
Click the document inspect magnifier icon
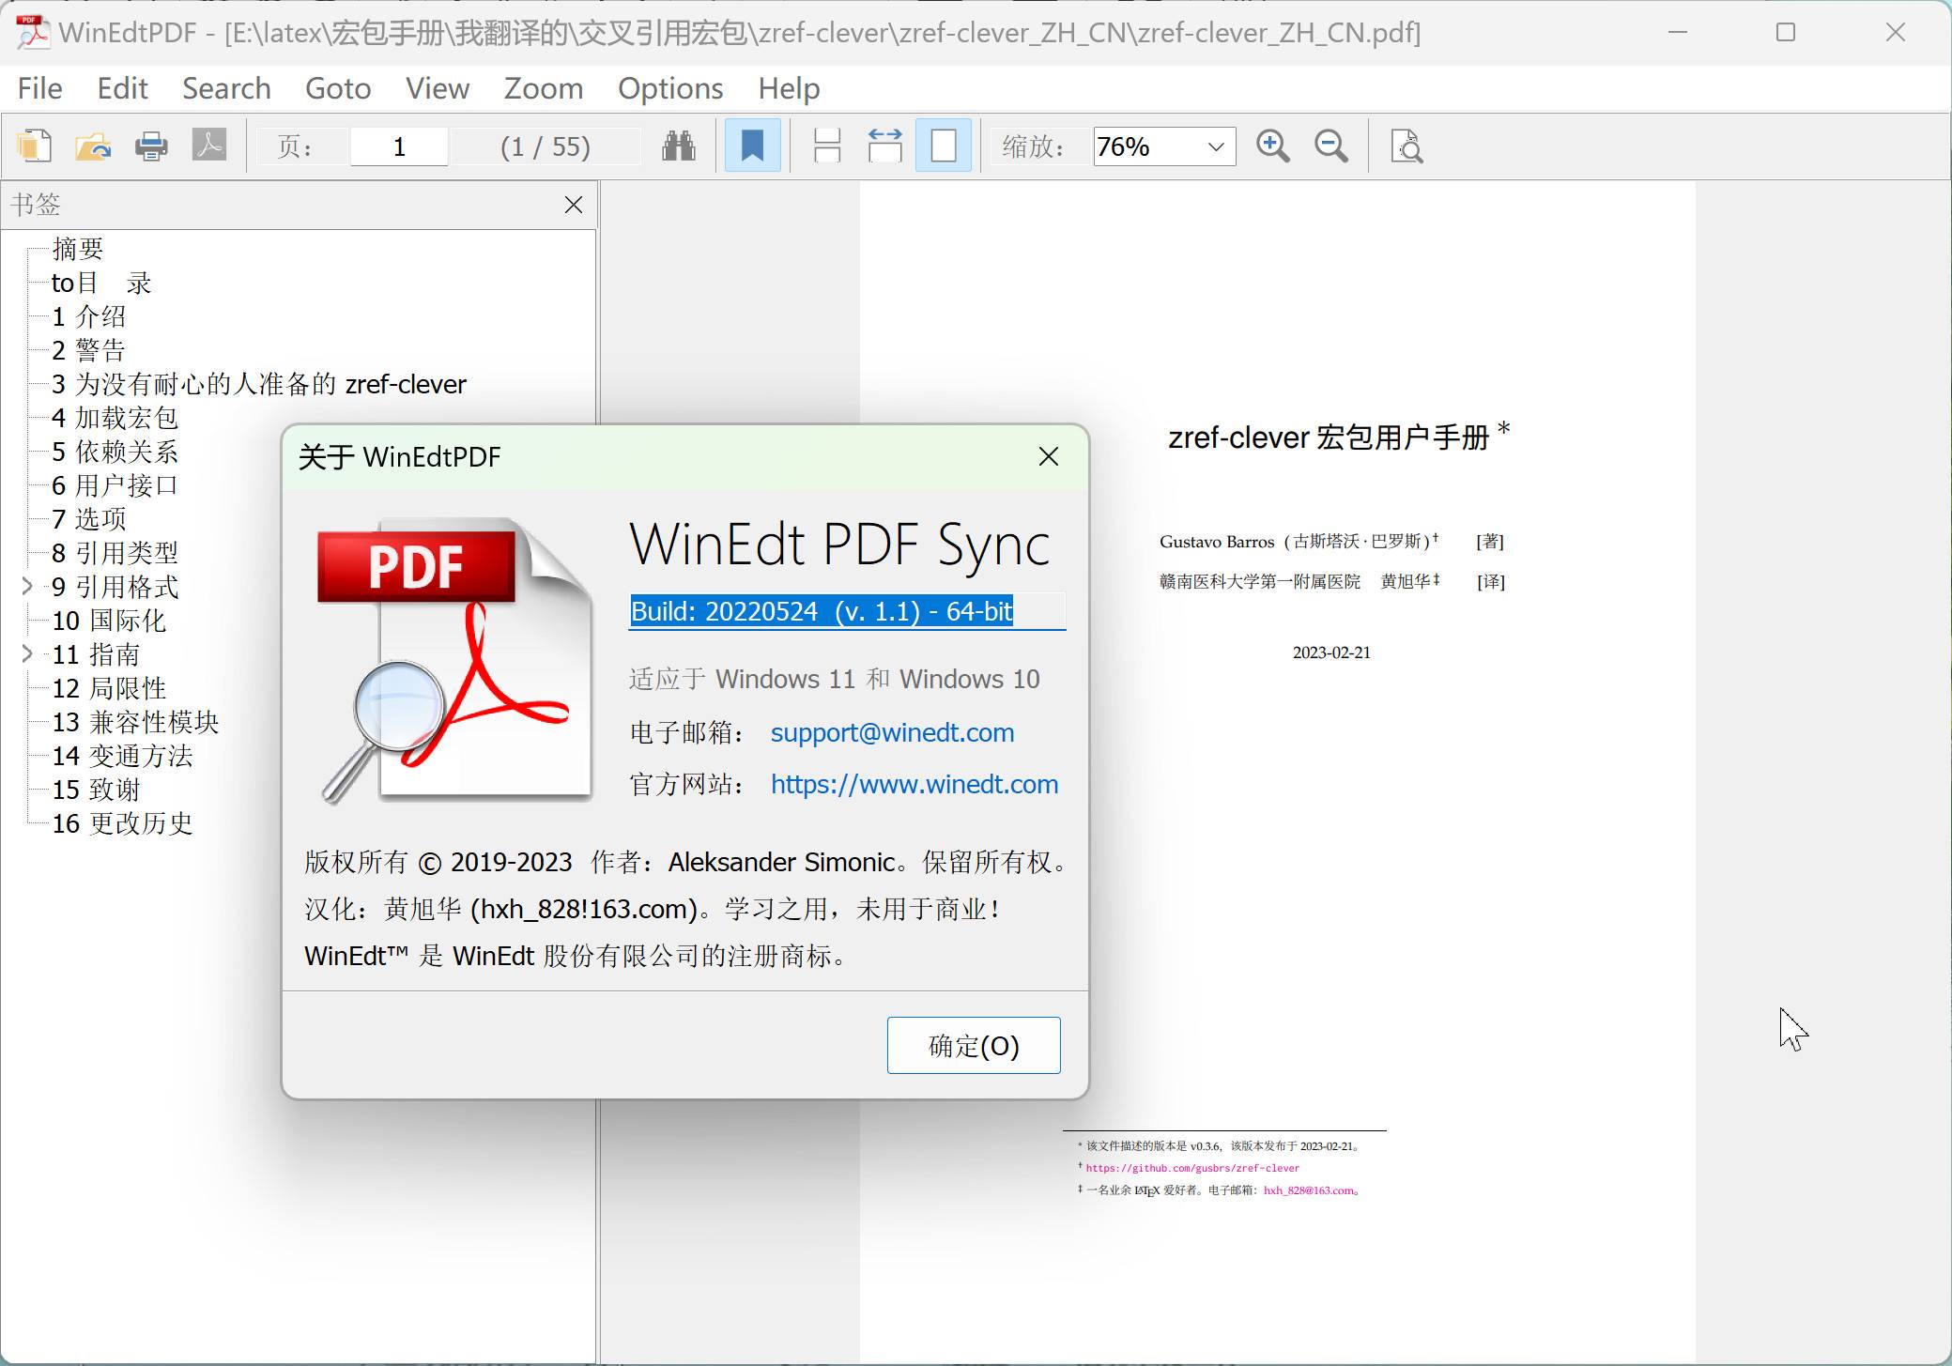(1406, 146)
